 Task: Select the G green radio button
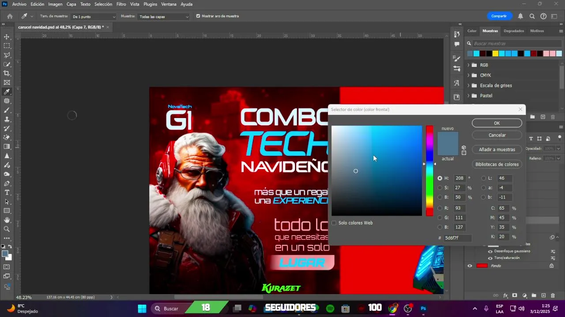(x=440, y=217)
